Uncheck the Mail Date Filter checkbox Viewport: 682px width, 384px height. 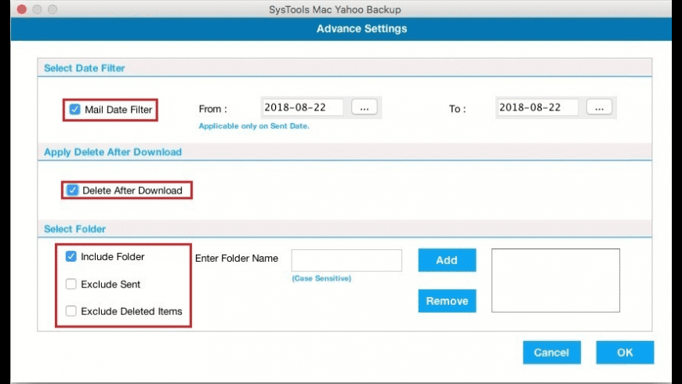coord(74,109)
